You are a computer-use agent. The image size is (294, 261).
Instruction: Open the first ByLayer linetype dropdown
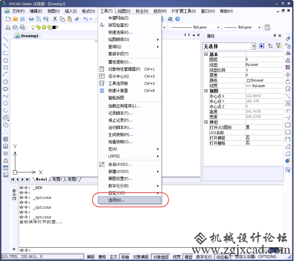point(218,28)
